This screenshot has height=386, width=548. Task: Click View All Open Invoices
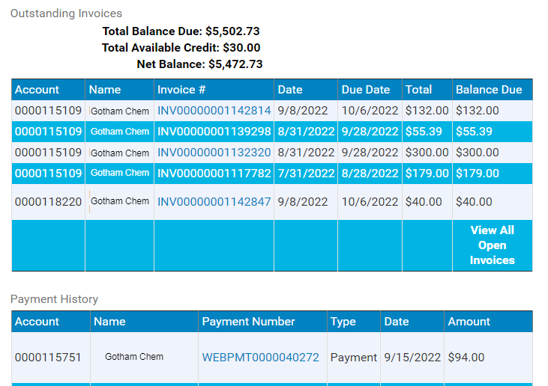[492, 245]
